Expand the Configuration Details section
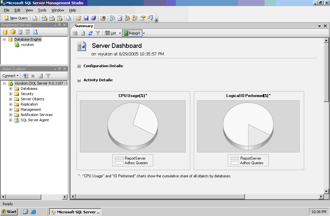The height and width of the screenshot is (216, 330). click(79, 66)
